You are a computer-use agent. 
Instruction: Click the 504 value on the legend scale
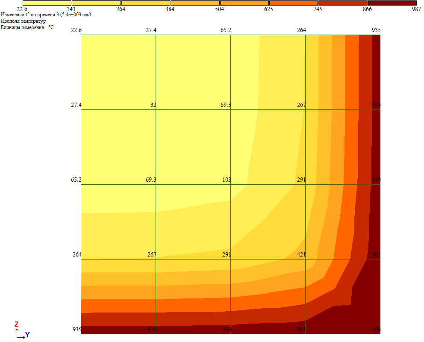(x=219, y=9)
